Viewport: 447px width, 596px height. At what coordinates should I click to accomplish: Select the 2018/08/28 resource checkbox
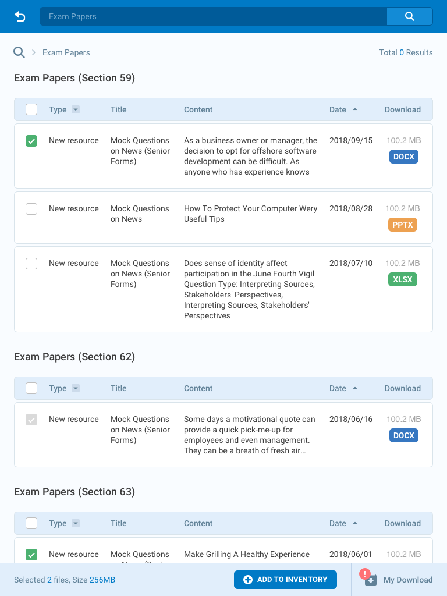click(31, 209)
